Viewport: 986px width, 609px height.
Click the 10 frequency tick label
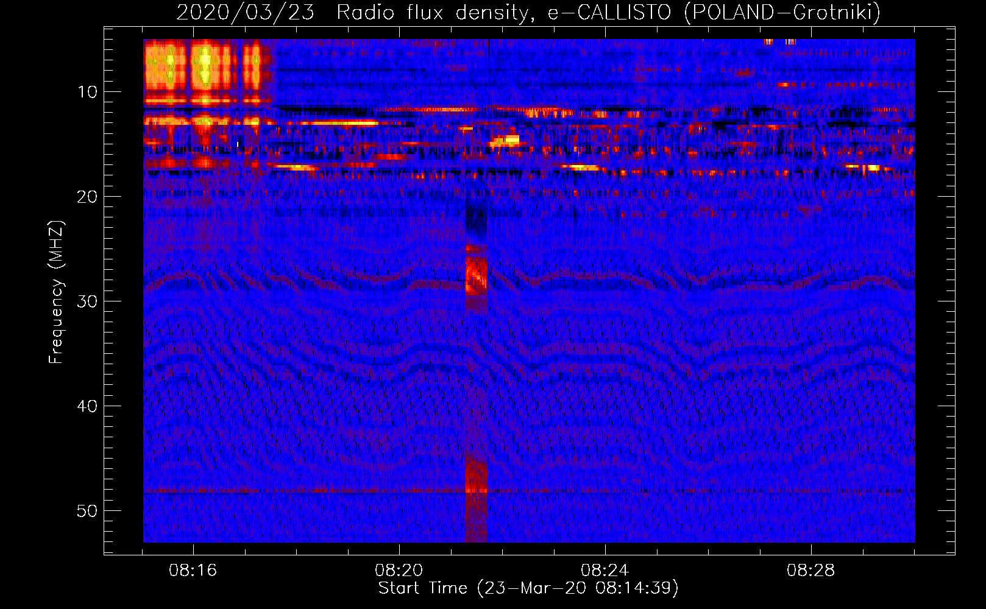(88, 92)
